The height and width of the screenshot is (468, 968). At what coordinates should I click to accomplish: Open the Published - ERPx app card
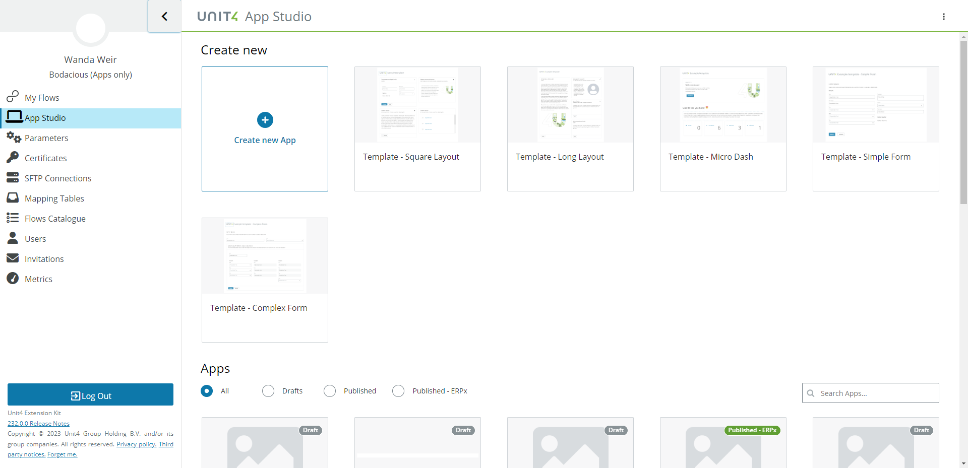click(723, 443)
